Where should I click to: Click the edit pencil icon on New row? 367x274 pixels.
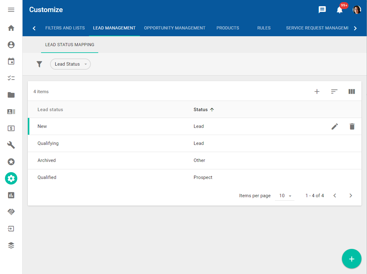(x=335, y=126)
